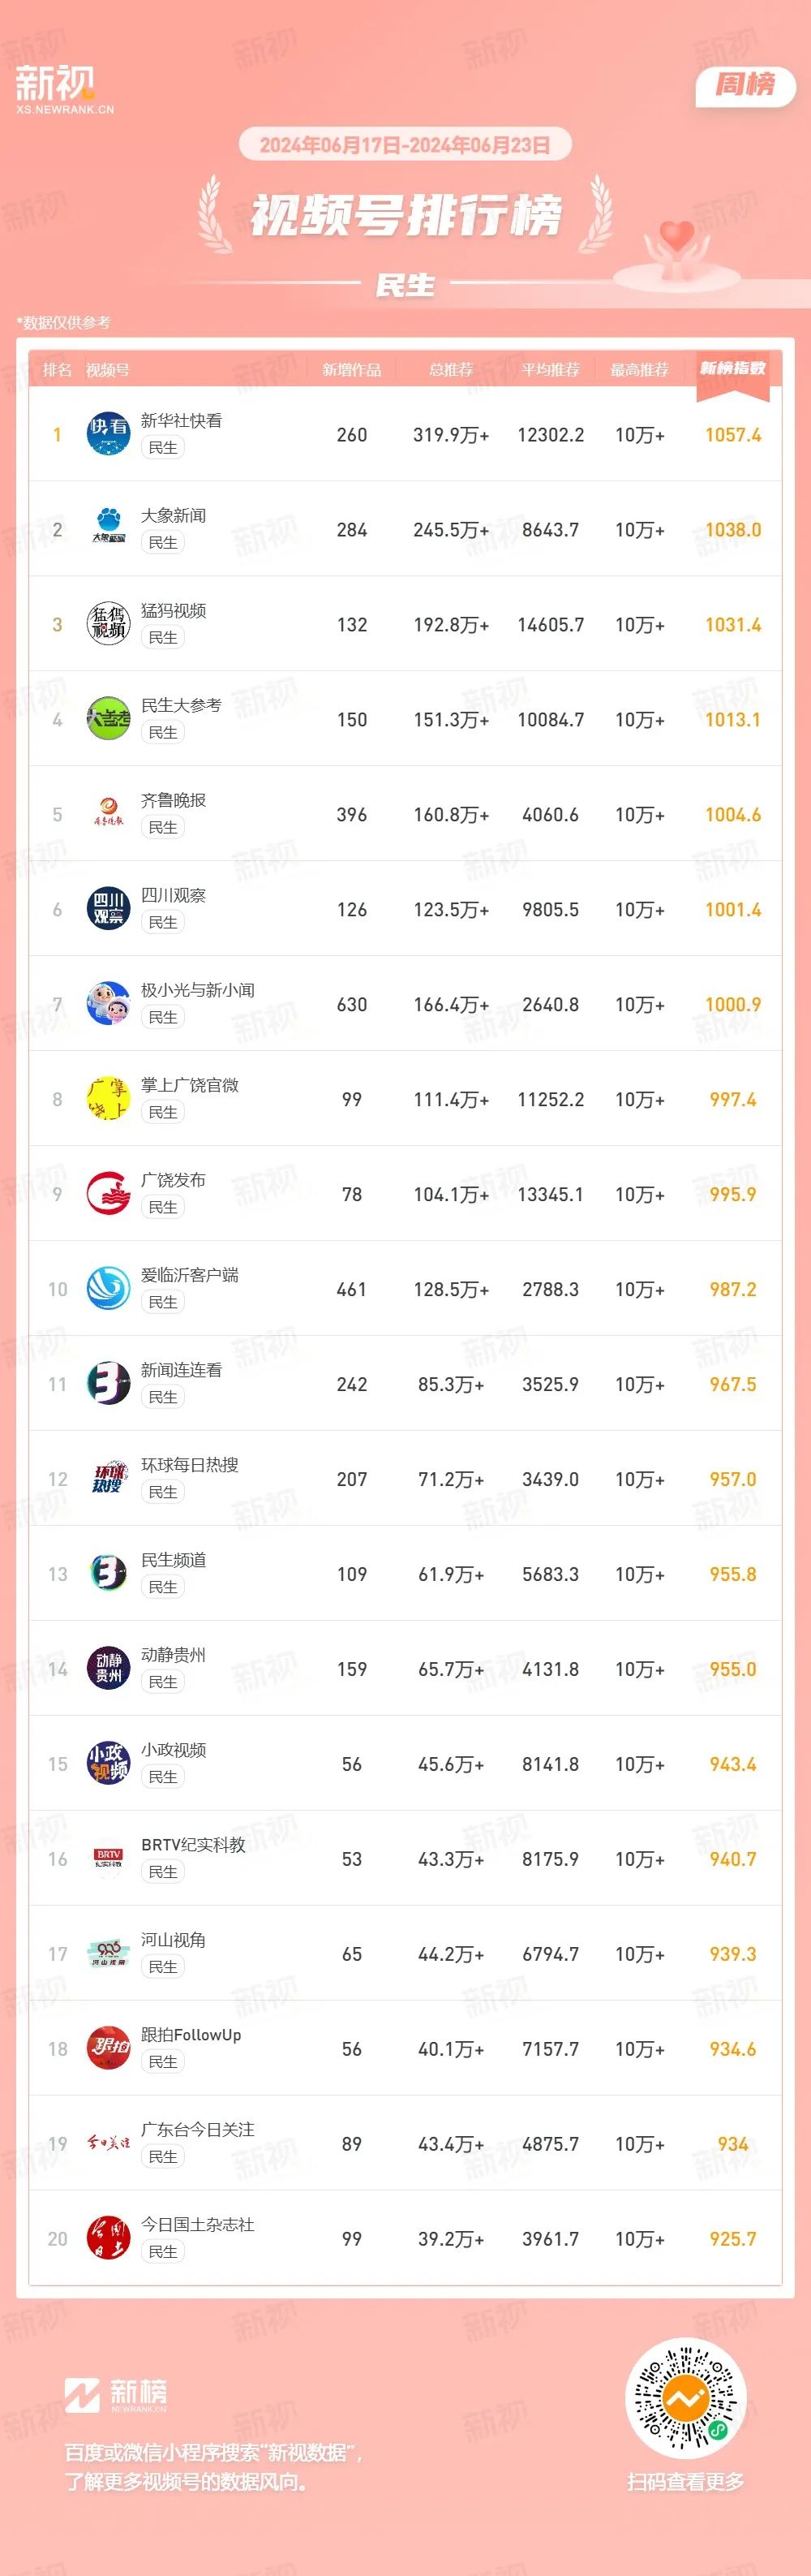Image resolution: width=811 pixels, height=2576 pixels.
Task: Sort by 总推荐 column header
Action: tap(450, 370)
